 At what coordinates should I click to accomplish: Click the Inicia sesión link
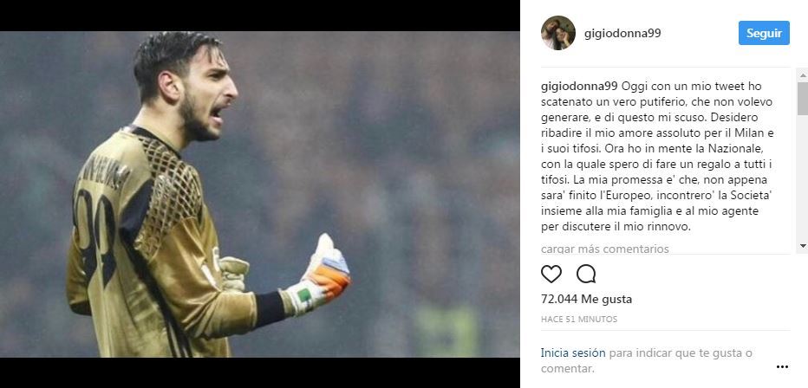pyautogui.click(x=573, y=353)
